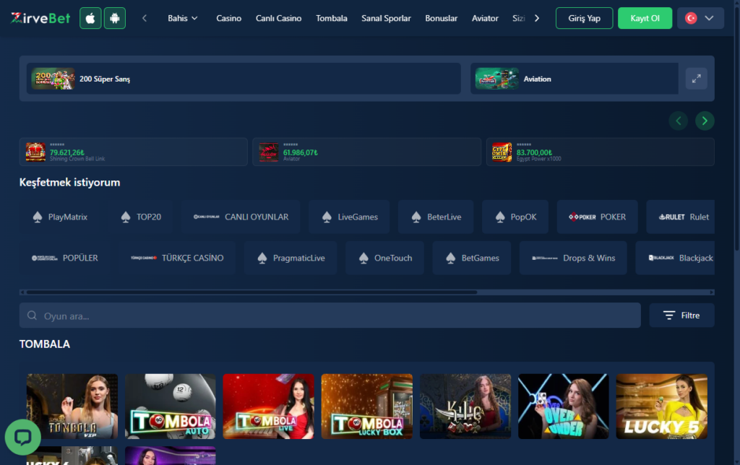Choose the BetGames provider
The image size is (740, 465).
click(472, 258)
